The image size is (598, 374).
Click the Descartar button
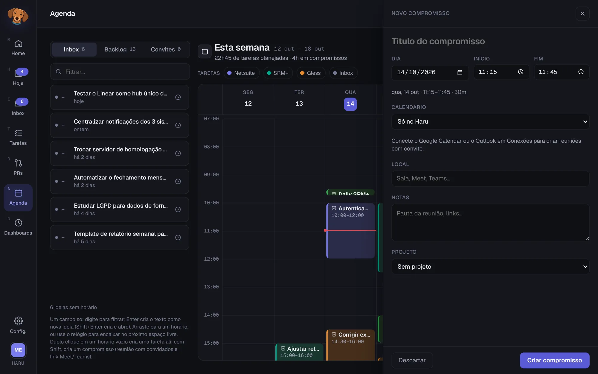tap(412, 360)
